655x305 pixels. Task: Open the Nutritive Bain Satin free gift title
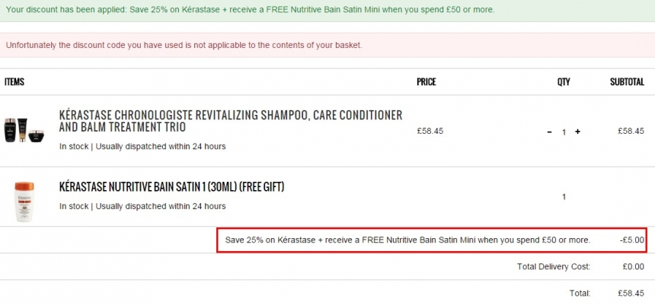[171, 187]
